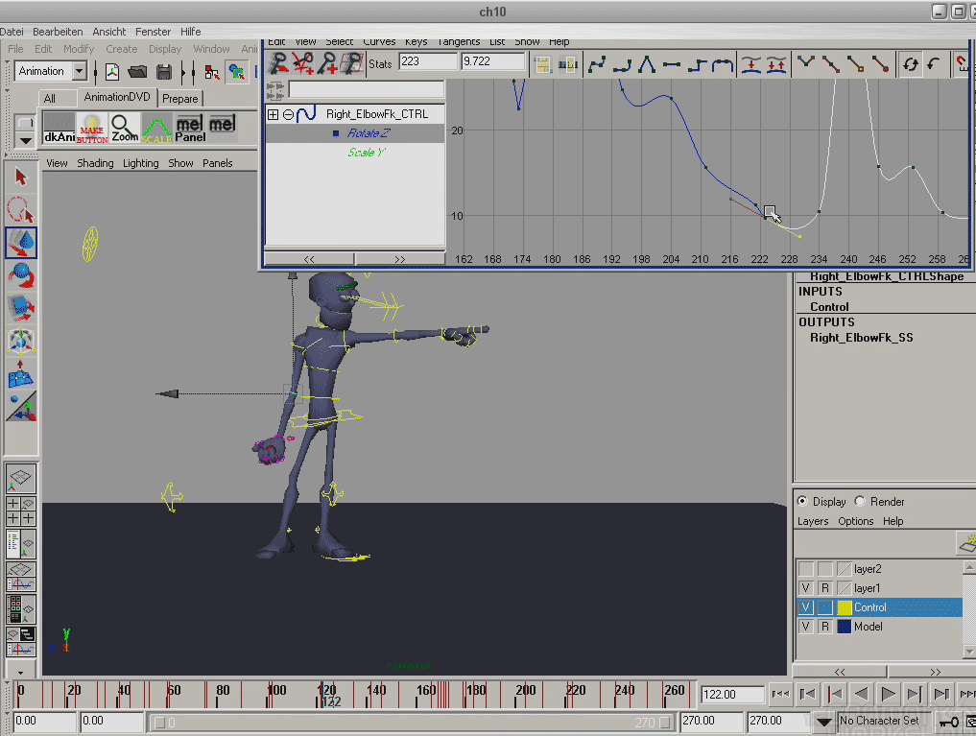Image resolution: width=976 pixels, height=736 pixels.
Task: Click the yellow Control layer color swatch
Action: point(845,607)
